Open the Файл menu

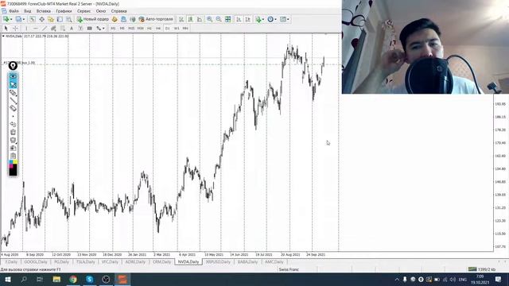[x=14, y=11]
